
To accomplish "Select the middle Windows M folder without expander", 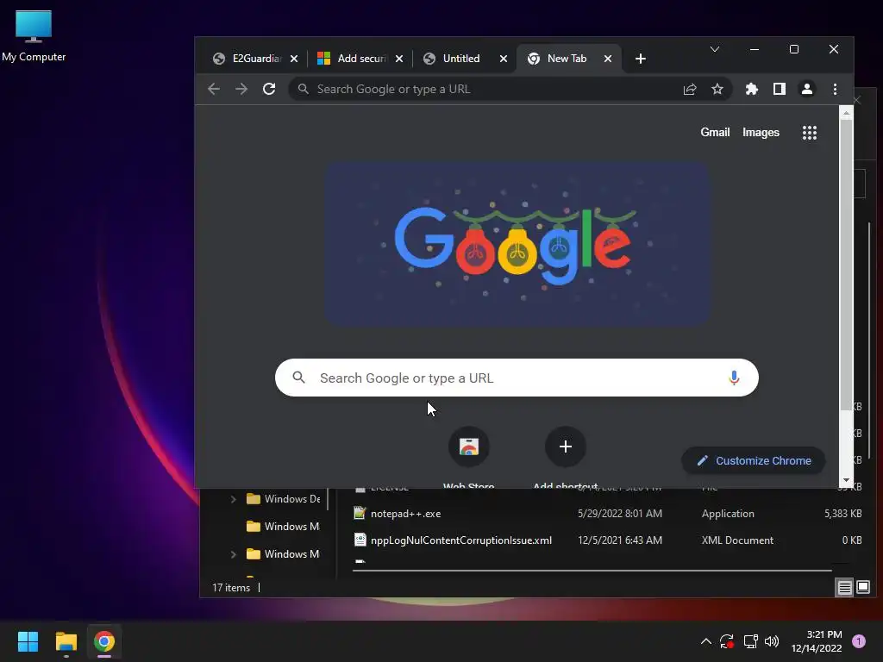I will (x=283, y=527).
